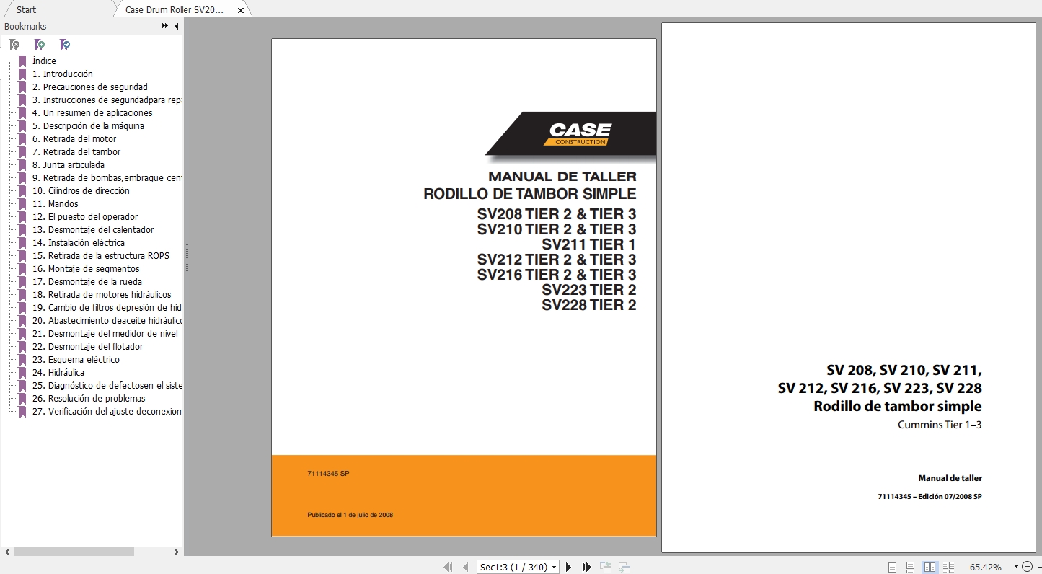Click the left arrow of the bookmarks scrollbar
The height and width of the screenshot is (574, 1042).
pyautogui.click(x=6, y=552)
